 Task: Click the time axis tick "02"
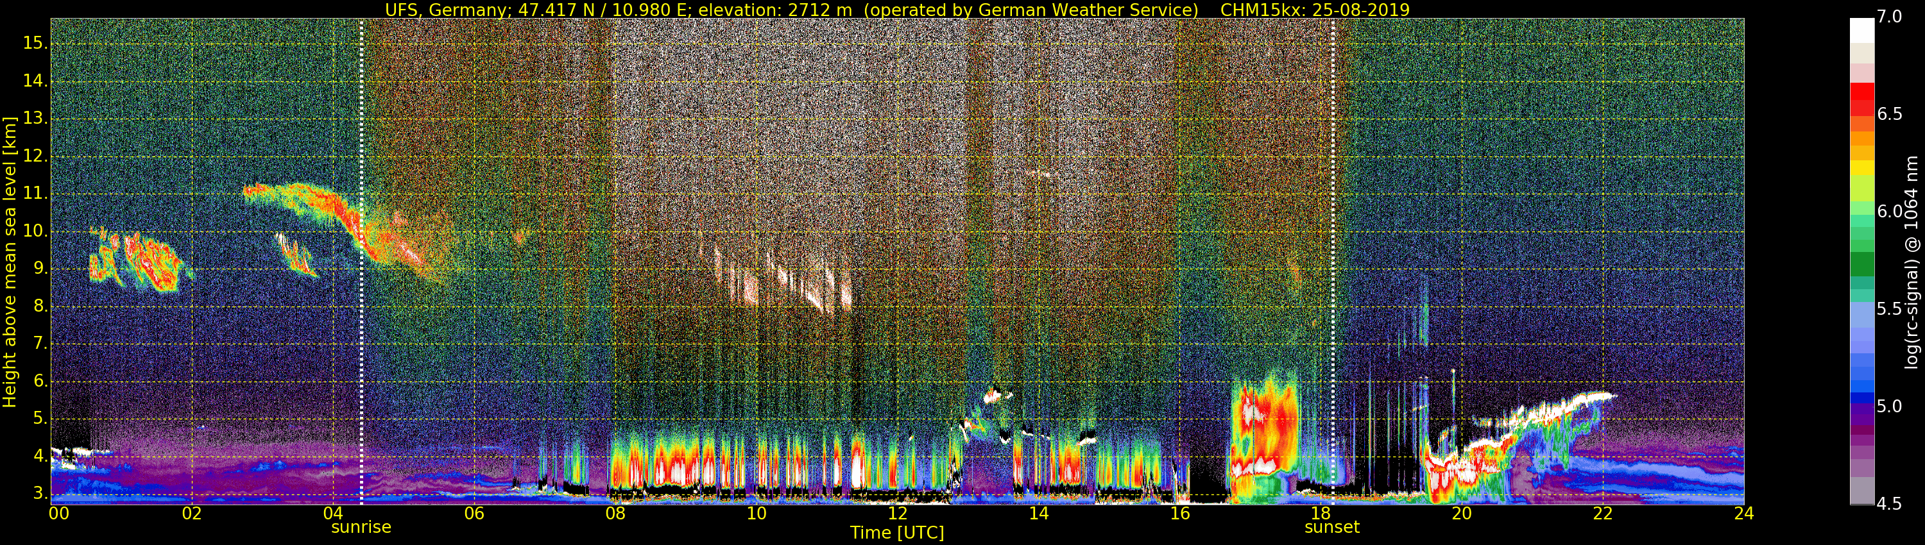192,514
